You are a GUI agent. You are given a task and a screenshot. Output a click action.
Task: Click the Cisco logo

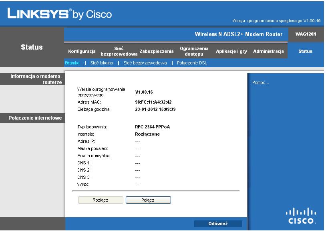pyautogui.click(x=301, y=216)
